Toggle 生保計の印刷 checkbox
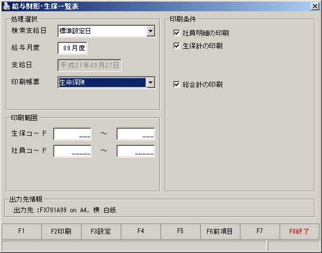The height and width of the screenshot is (253, 322). tap(177, 46)
